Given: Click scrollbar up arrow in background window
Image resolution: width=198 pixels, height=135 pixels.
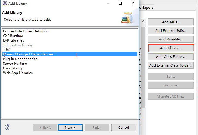Looking at the screenshot, I should pos(143,21).
